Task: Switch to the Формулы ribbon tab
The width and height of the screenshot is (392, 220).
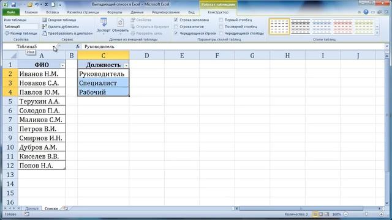Action: pos(115,12)
